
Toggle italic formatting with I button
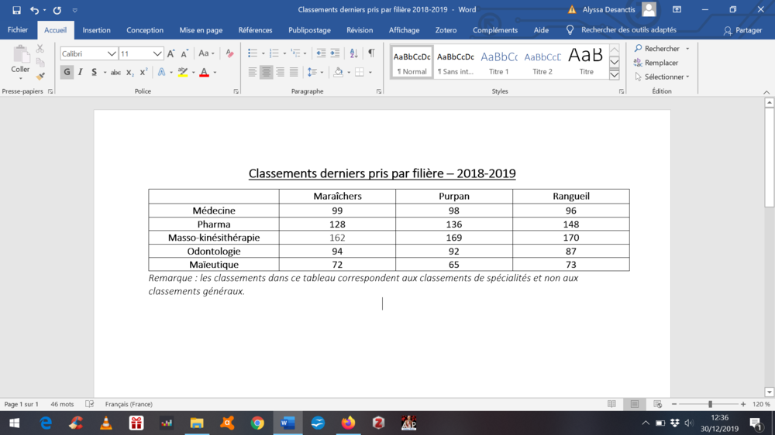point(80,72)
